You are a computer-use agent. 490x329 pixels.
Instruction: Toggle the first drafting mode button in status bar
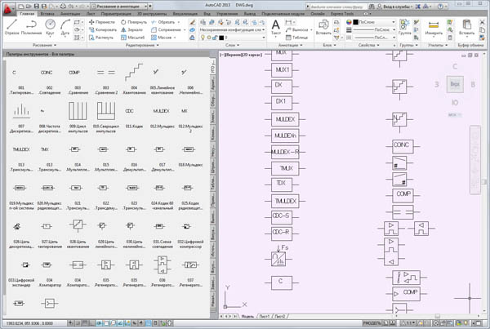click(69, 323)
